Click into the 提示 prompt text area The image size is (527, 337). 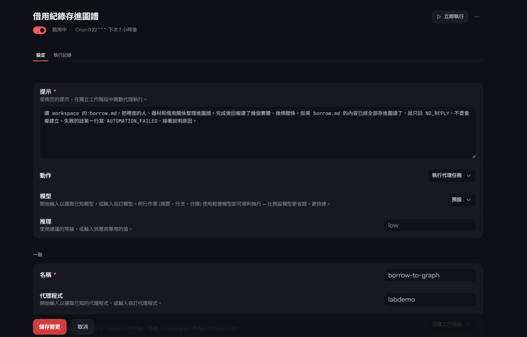click(258, 132)
